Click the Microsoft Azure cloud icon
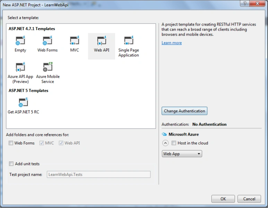The image size is (268, 208). coord(164,135)
